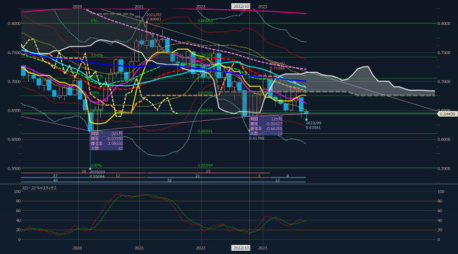The image size is (458, 254).
Task: Click the 2022 year label on the lower axis
Action: (x=201, y=248)
